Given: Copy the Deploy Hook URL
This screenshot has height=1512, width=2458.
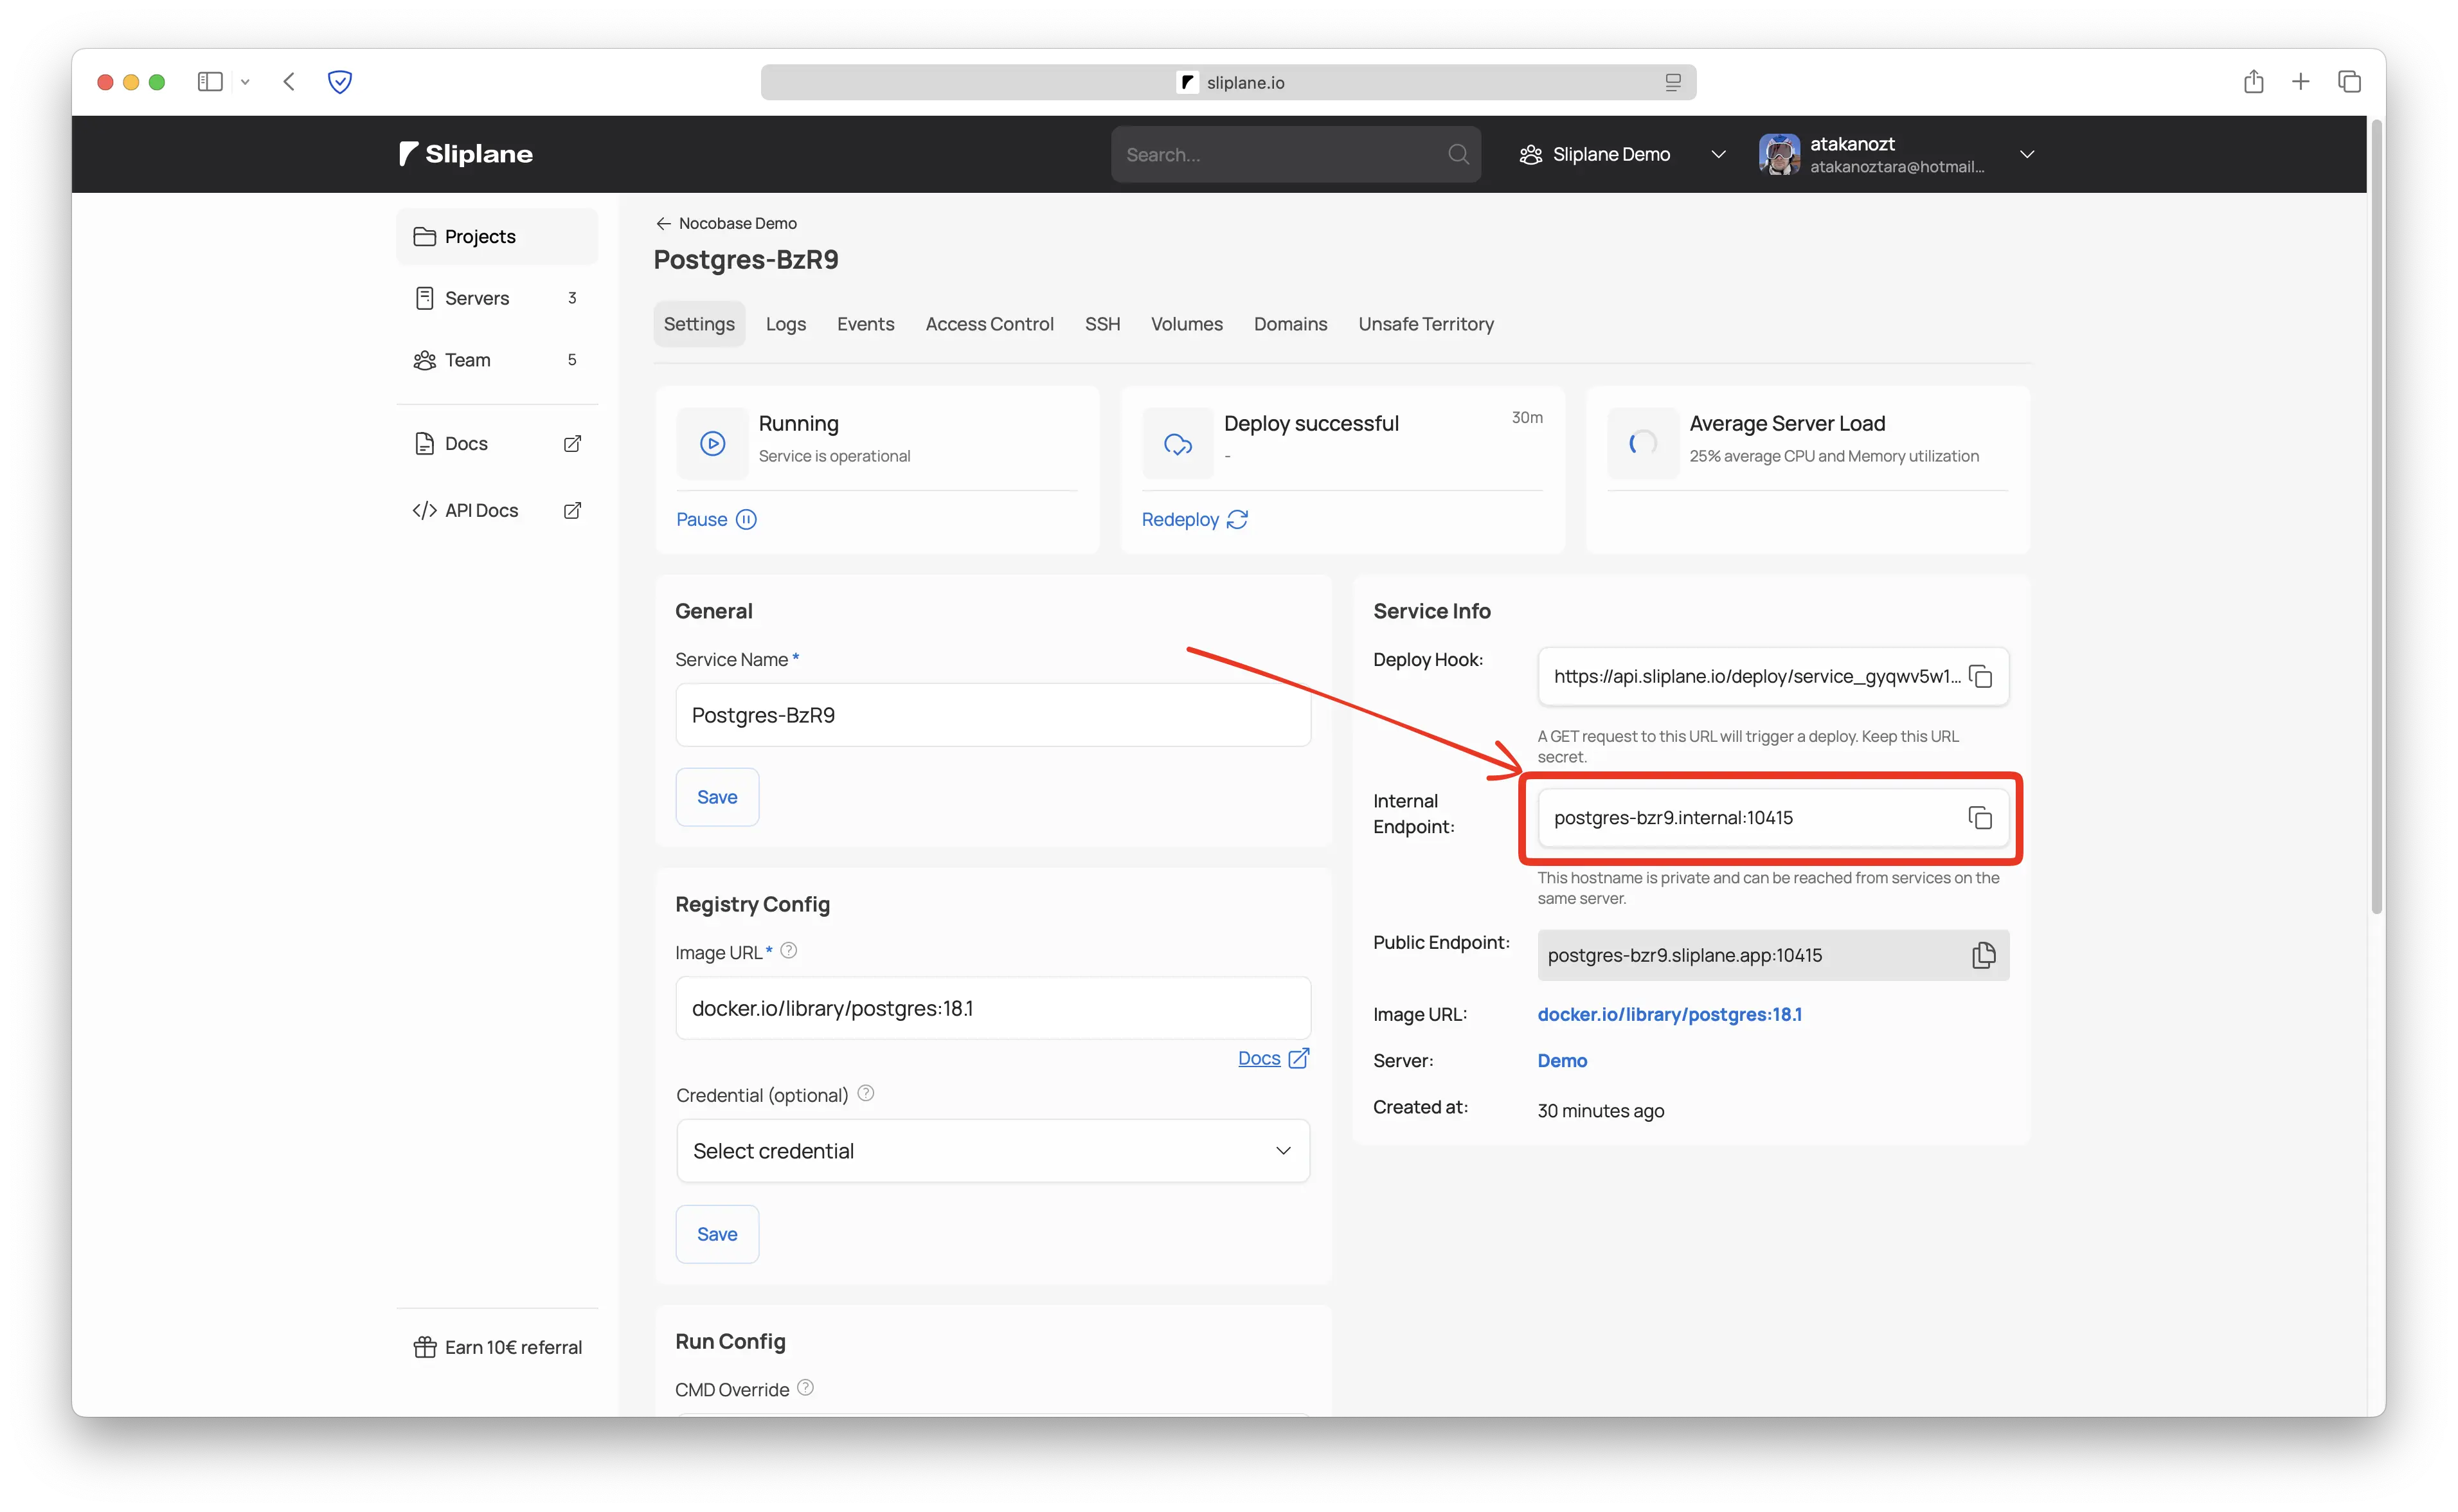Looking at the screenshot, I should (x=1980, y=676).
